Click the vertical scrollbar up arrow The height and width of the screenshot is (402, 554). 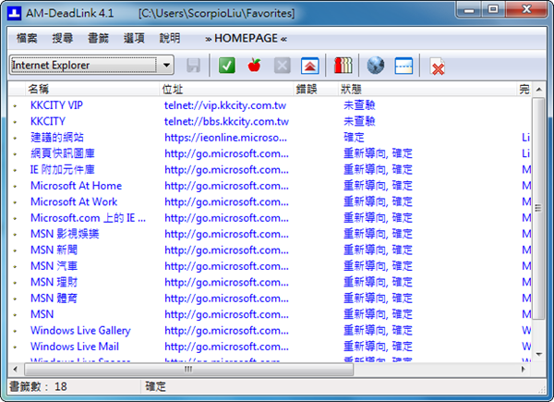pyautogui.click(x=539, y=90)
